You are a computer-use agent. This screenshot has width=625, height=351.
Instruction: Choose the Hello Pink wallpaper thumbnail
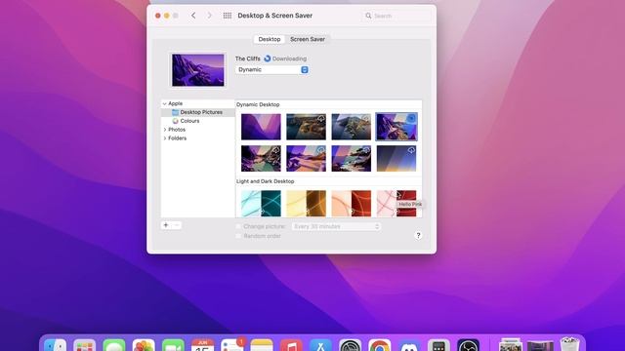click(x=396, y=204)
